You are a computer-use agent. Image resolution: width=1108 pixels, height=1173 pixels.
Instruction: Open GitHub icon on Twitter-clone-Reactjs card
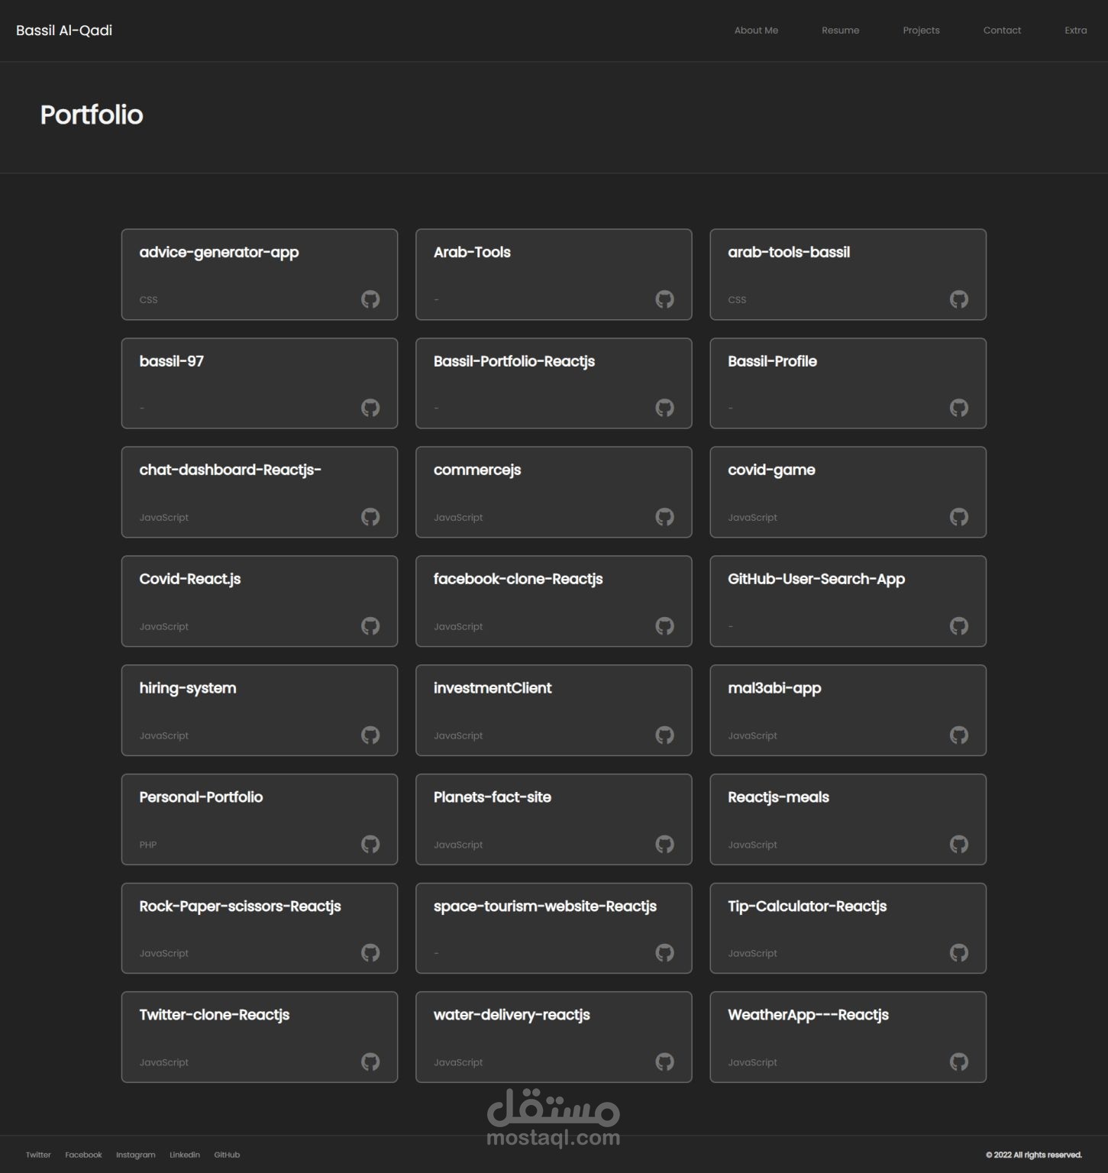[370, 1062]
